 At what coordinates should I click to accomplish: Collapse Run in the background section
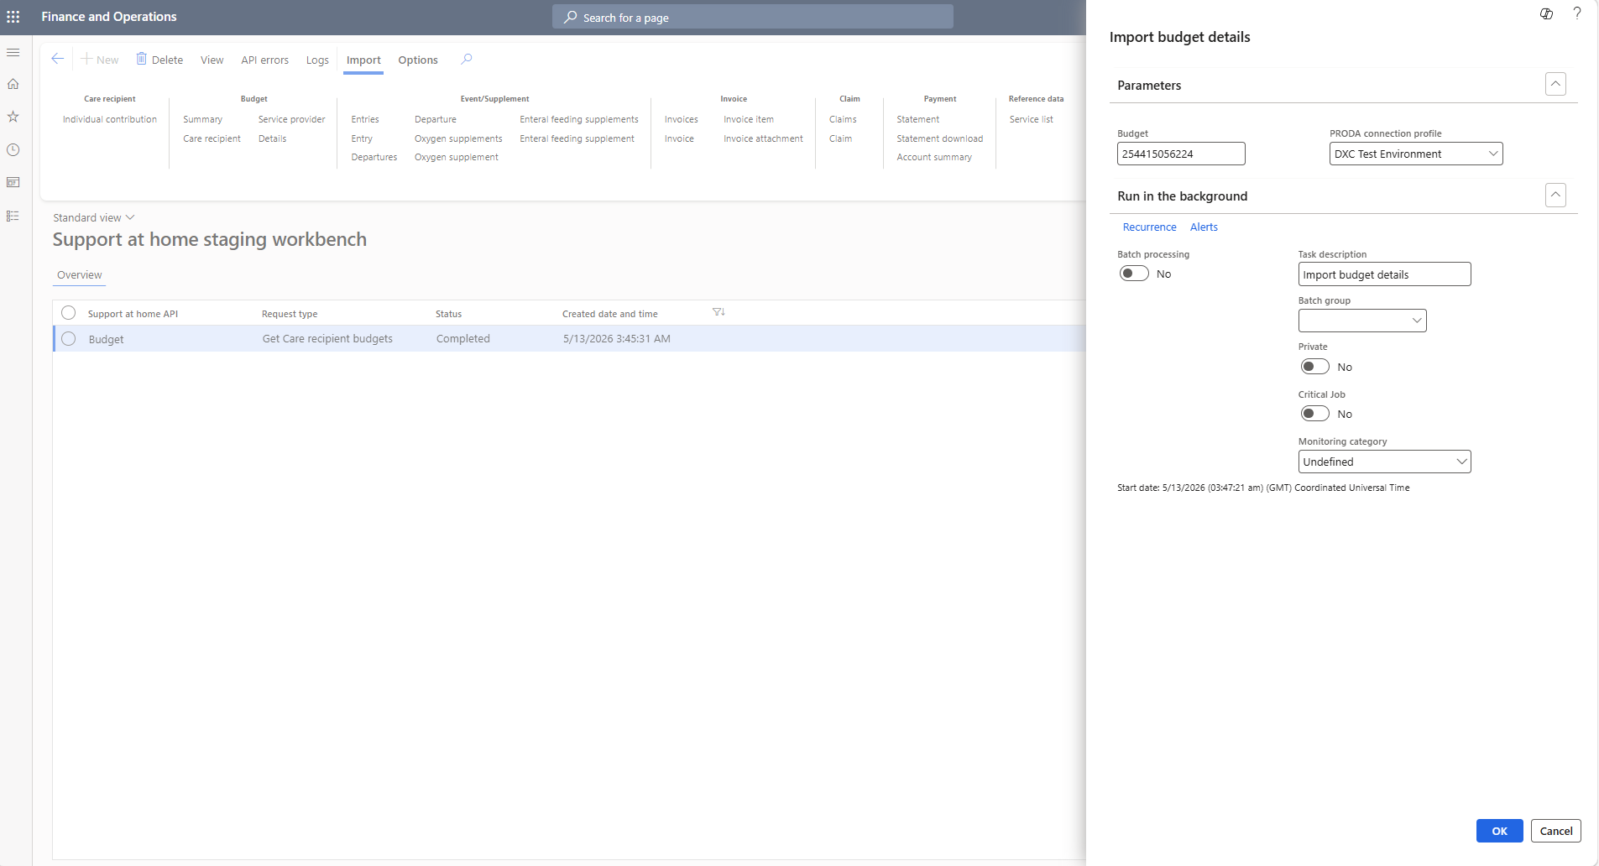coord(1555,195)
